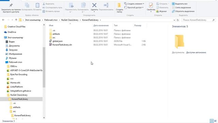Open Изображения in navigation pane
This screenshot has height=123, width=218.
(x=15, y=54)
